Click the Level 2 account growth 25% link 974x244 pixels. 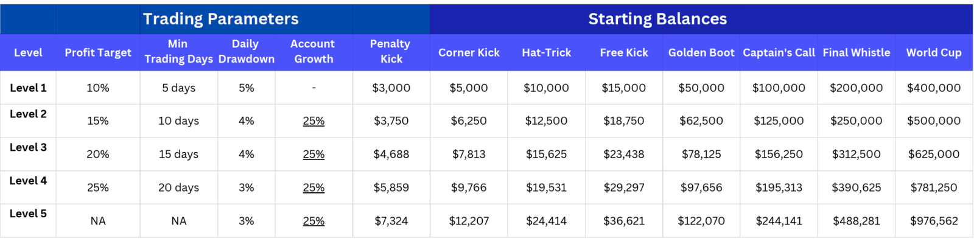(314, 121)
